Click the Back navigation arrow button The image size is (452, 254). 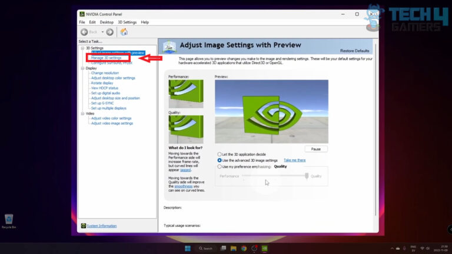coord(85,32)
